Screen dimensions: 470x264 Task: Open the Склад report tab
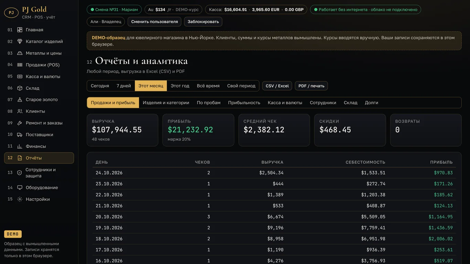coord(350,103)
